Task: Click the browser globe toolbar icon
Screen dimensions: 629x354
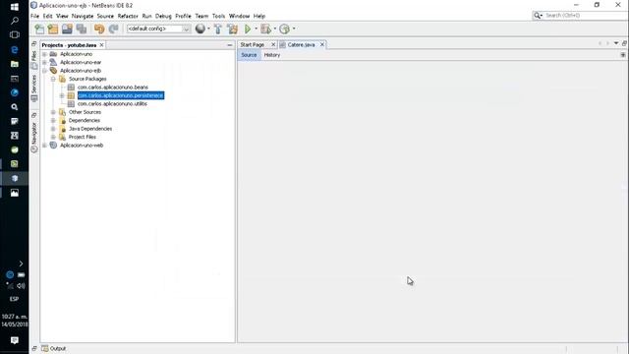Action: pos(200,29)
